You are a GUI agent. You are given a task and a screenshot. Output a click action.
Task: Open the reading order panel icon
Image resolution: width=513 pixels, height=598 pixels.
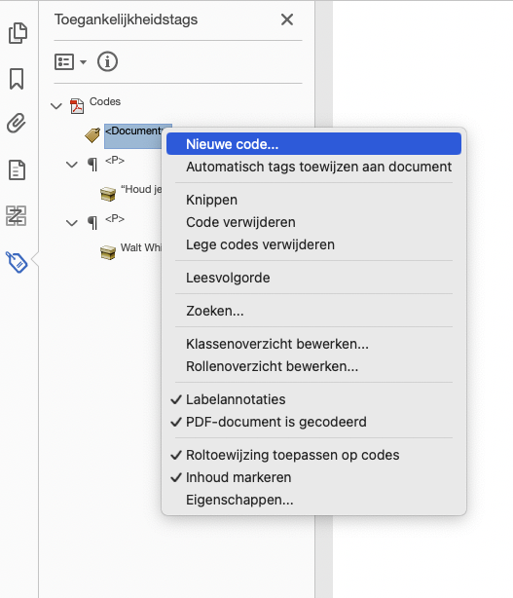[x=16, y=215]
